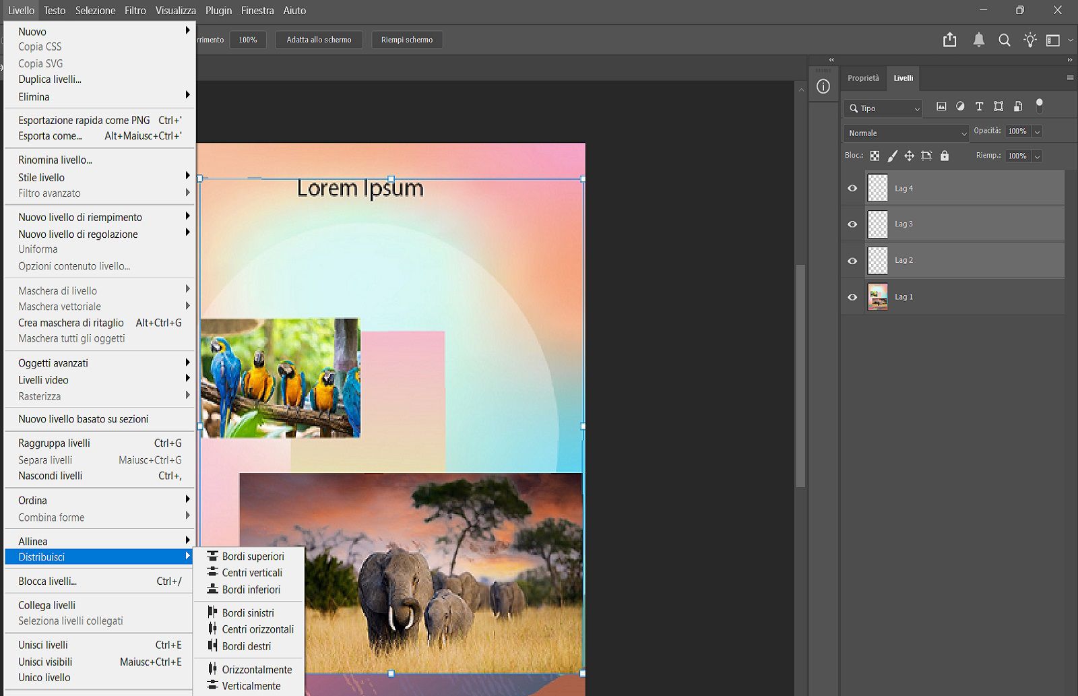Filter layers by text type icon
Image resolution: width=1078 pixels, height=696 pixels.
point(979,106)
